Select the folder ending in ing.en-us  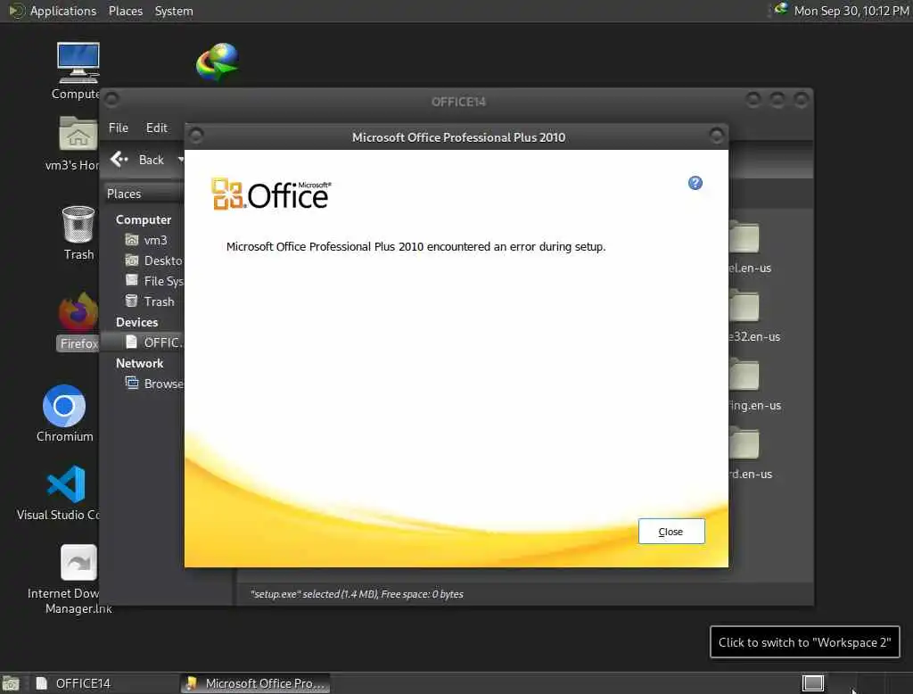754,385
